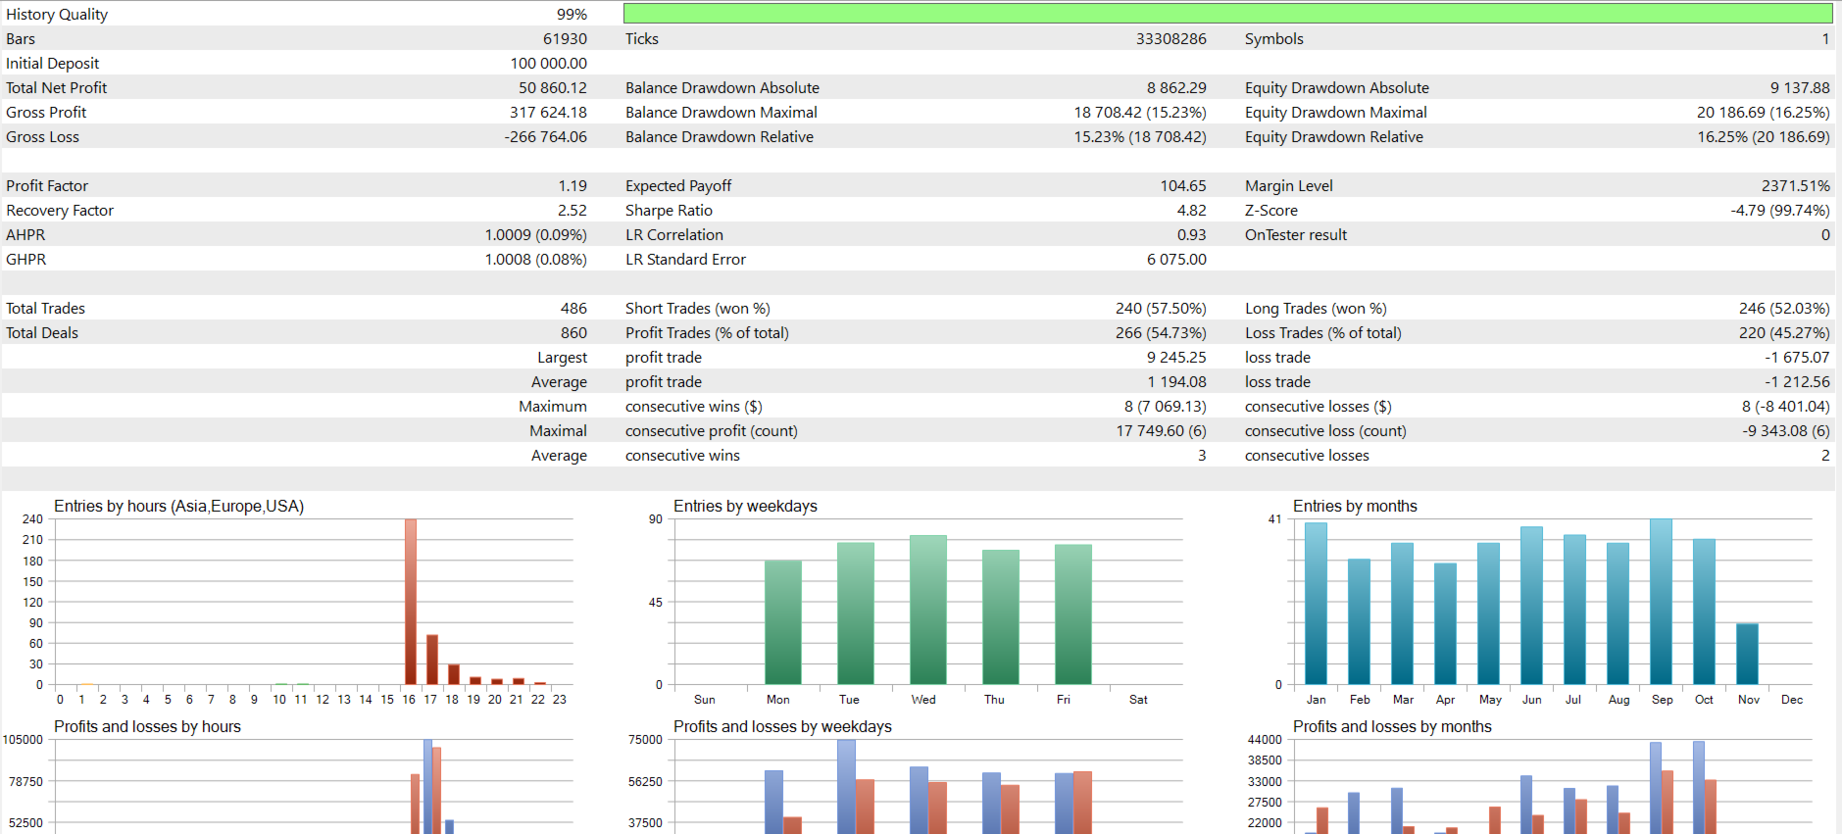Image resolution: width=1842 pixels, height=834 pixels.
Task: Click the hour 18 bar in Entries by hours
Action: (454, 674)
